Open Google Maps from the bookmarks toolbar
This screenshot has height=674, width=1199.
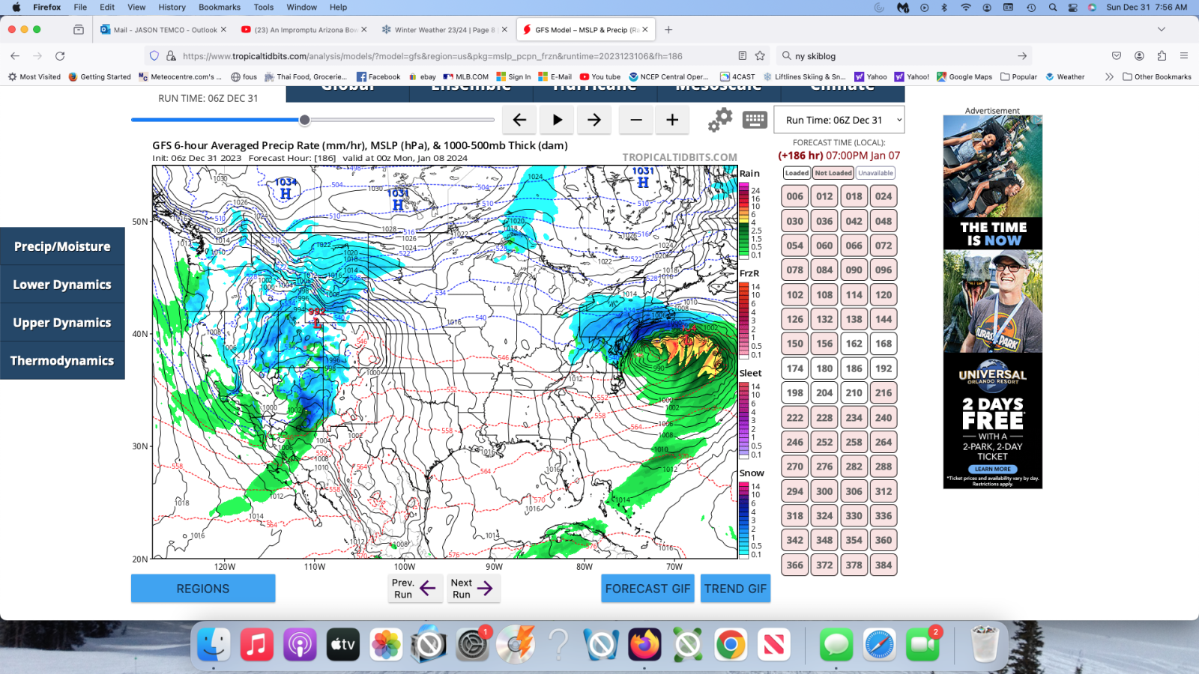(964, 76)
